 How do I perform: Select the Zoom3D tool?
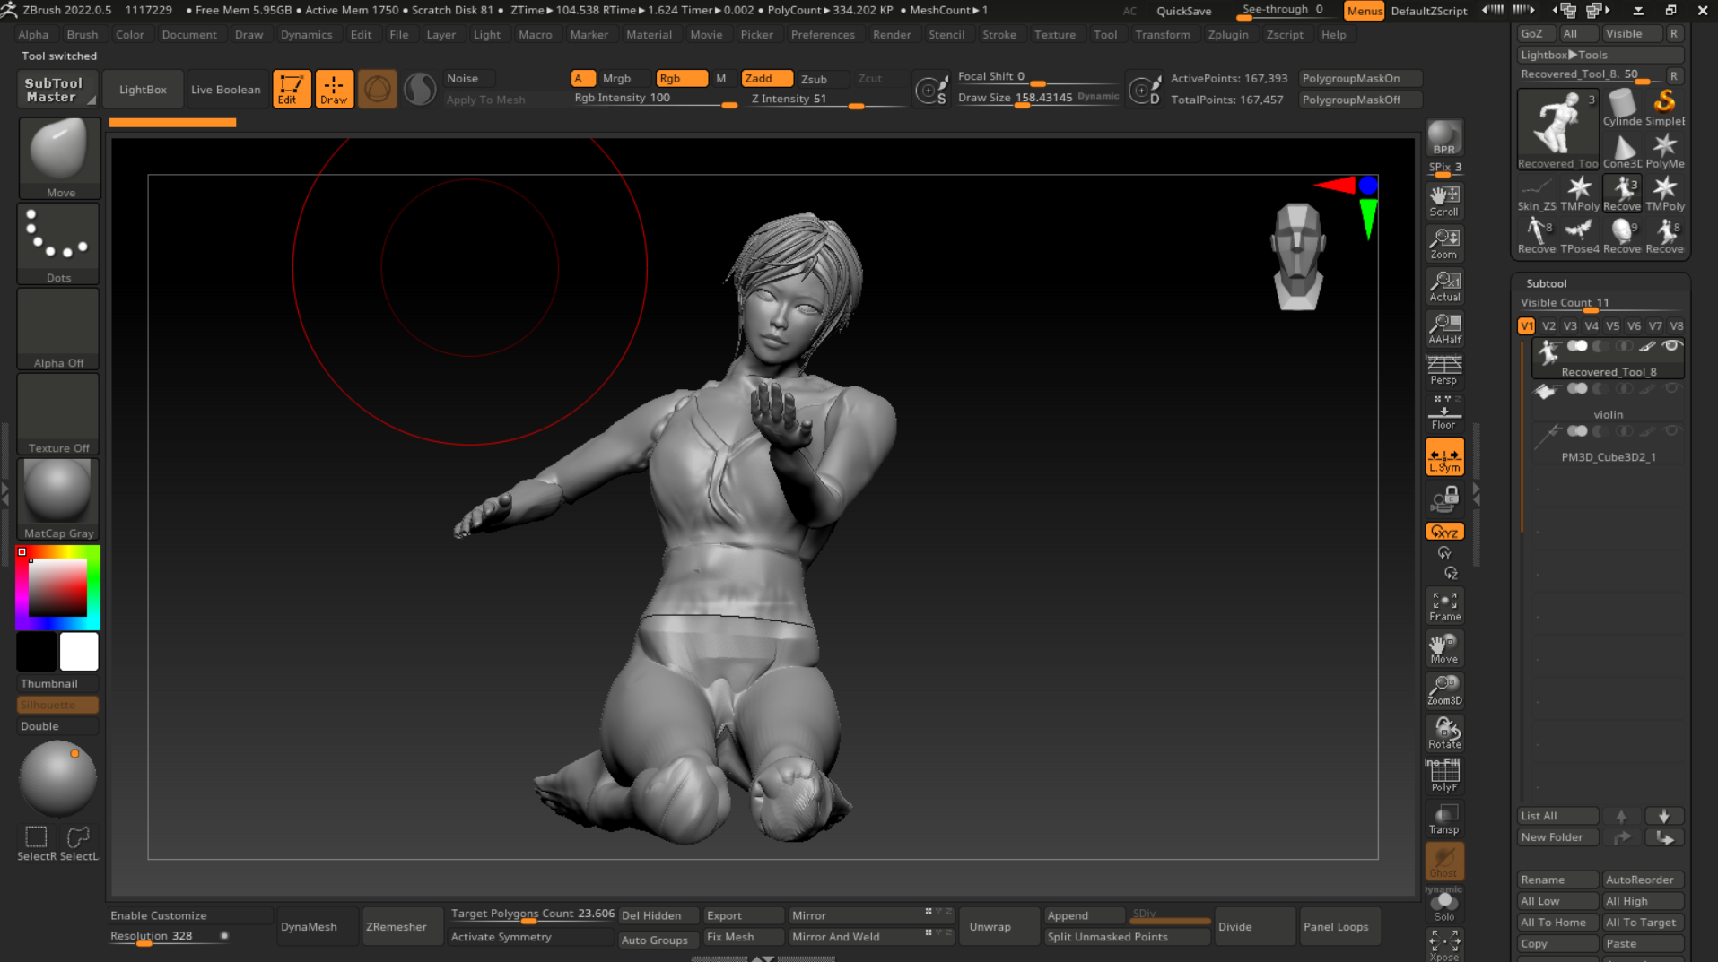[1443, 690]
